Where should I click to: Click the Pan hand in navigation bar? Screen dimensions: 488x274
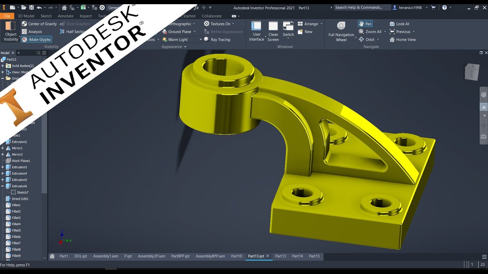pos(484,107)
